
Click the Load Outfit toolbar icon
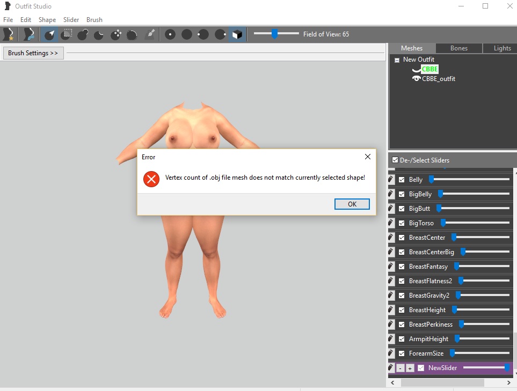coord(28,34)
